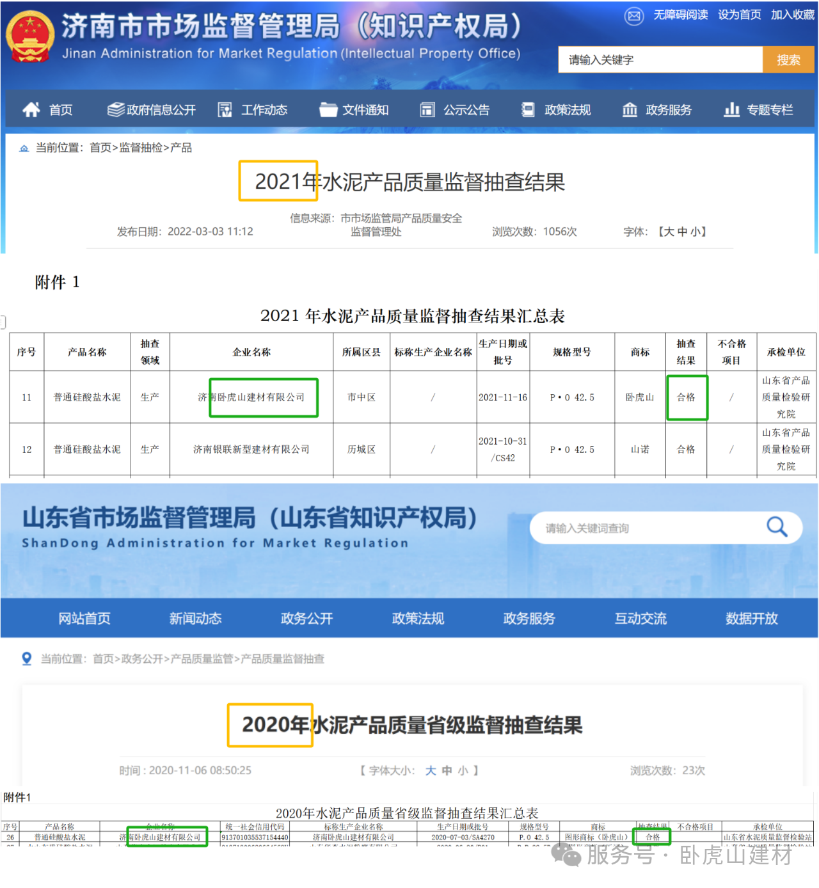Click 设为首页 link at top

click(x=739, y=15)
